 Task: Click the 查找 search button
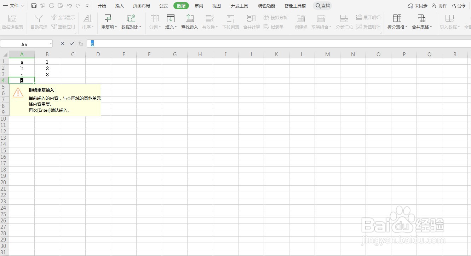323,6
